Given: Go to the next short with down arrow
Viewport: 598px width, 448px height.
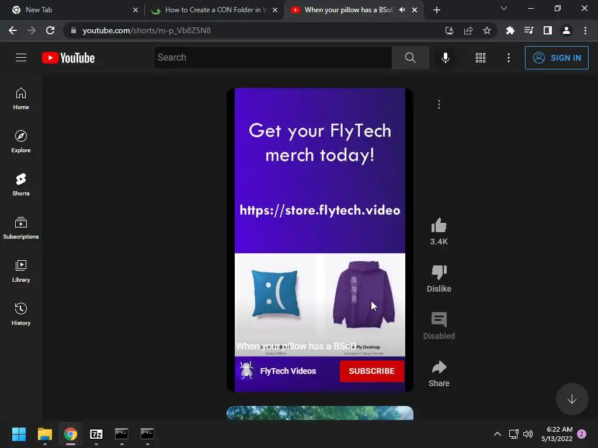Looking at the screenshot, I should click(572, 399).
